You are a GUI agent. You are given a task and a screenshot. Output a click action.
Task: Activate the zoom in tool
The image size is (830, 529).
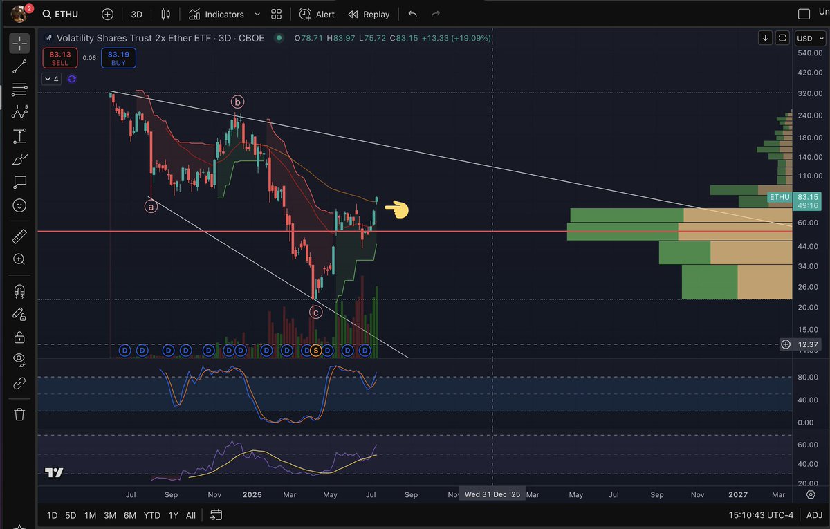click(19, 260)
